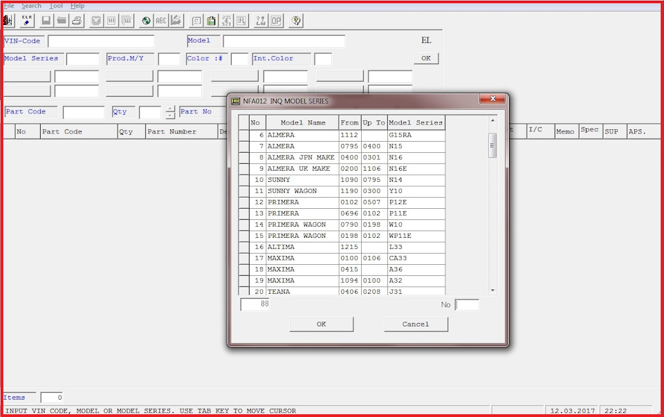Select model series cell A36

coord(416,269)
